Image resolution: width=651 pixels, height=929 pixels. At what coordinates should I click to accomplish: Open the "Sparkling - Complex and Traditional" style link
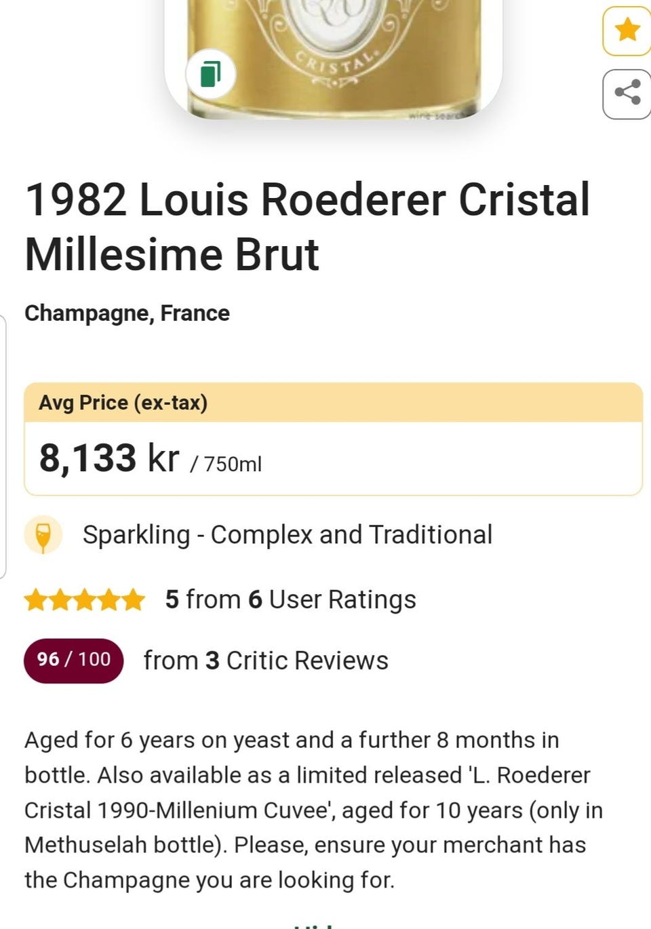pyautogui.click(x=288, y=535)
